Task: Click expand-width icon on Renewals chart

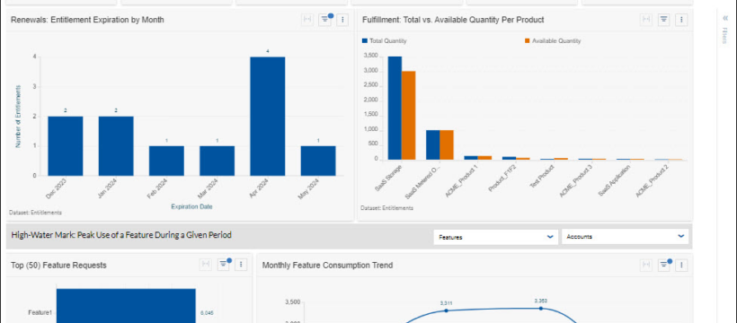Action: pyautogui.click(x=307, y=20)
